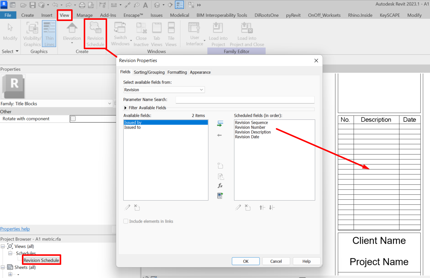The height and width of the screenshot is (278, 430).
Task: Click Help in Revision Properties dialog
Action: 307,261
